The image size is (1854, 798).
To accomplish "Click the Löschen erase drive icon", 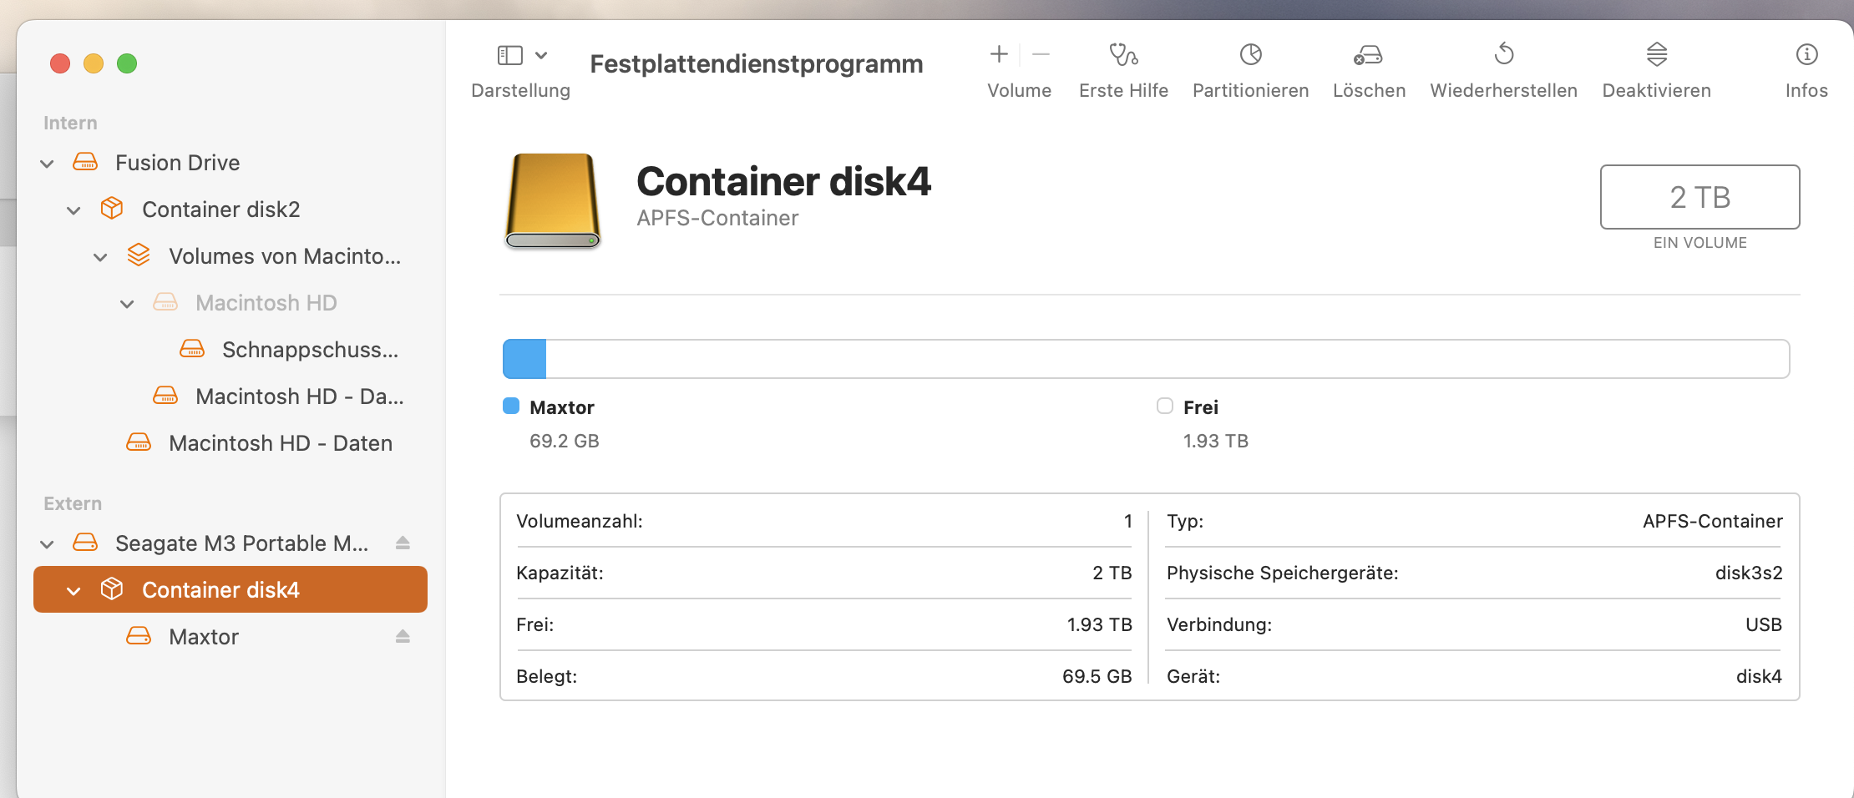I will [1368, 55].
